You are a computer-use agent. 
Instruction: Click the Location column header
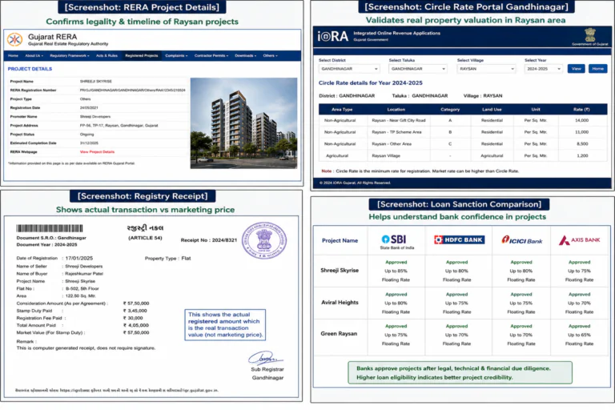(396, 110)
